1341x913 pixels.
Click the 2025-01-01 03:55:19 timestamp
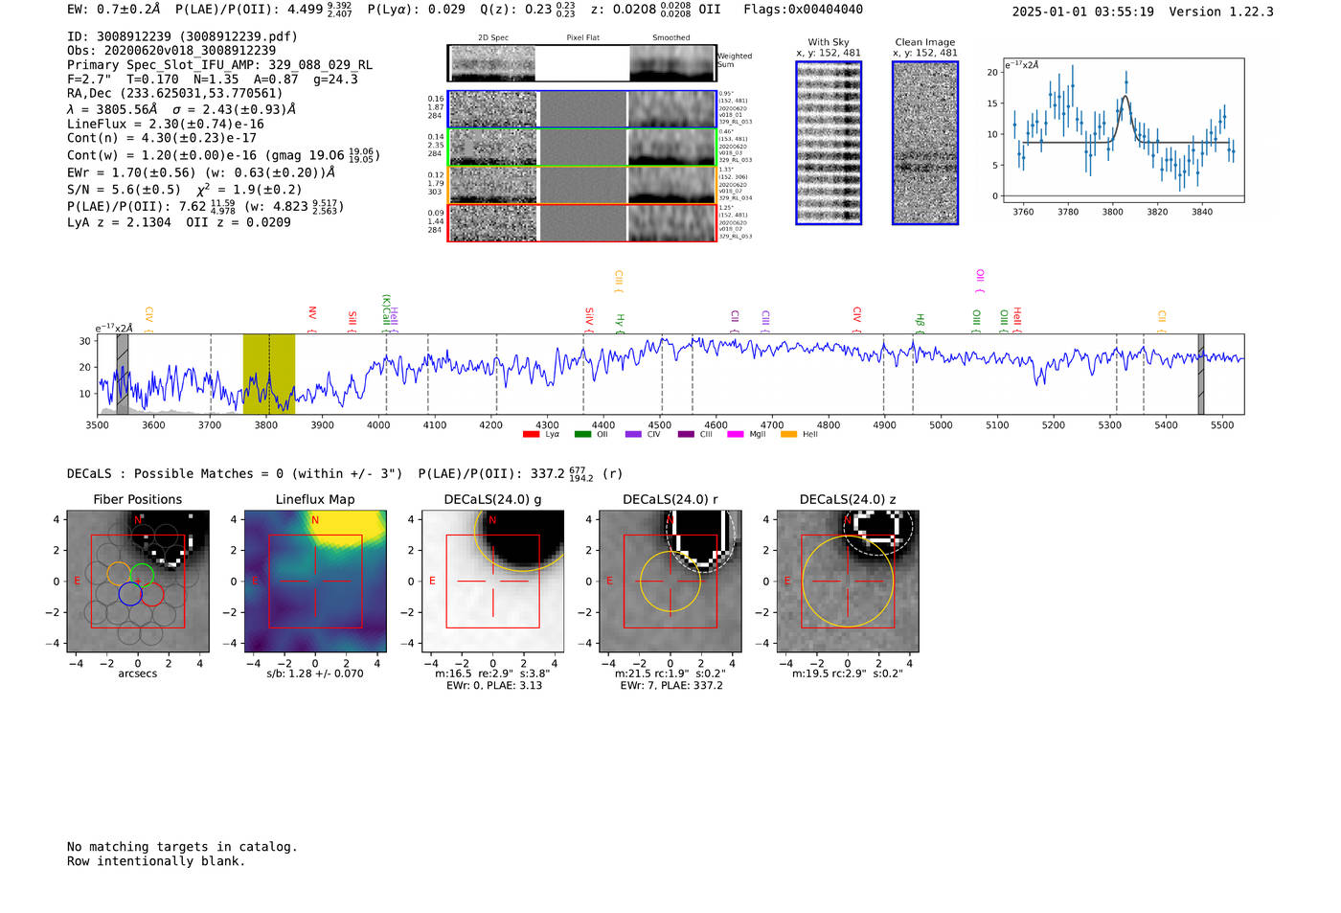pos(1083,12)
